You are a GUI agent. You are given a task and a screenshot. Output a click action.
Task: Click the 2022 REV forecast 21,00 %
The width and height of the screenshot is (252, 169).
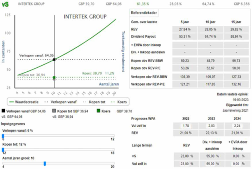pyautogui.click(x=186, y=133)
